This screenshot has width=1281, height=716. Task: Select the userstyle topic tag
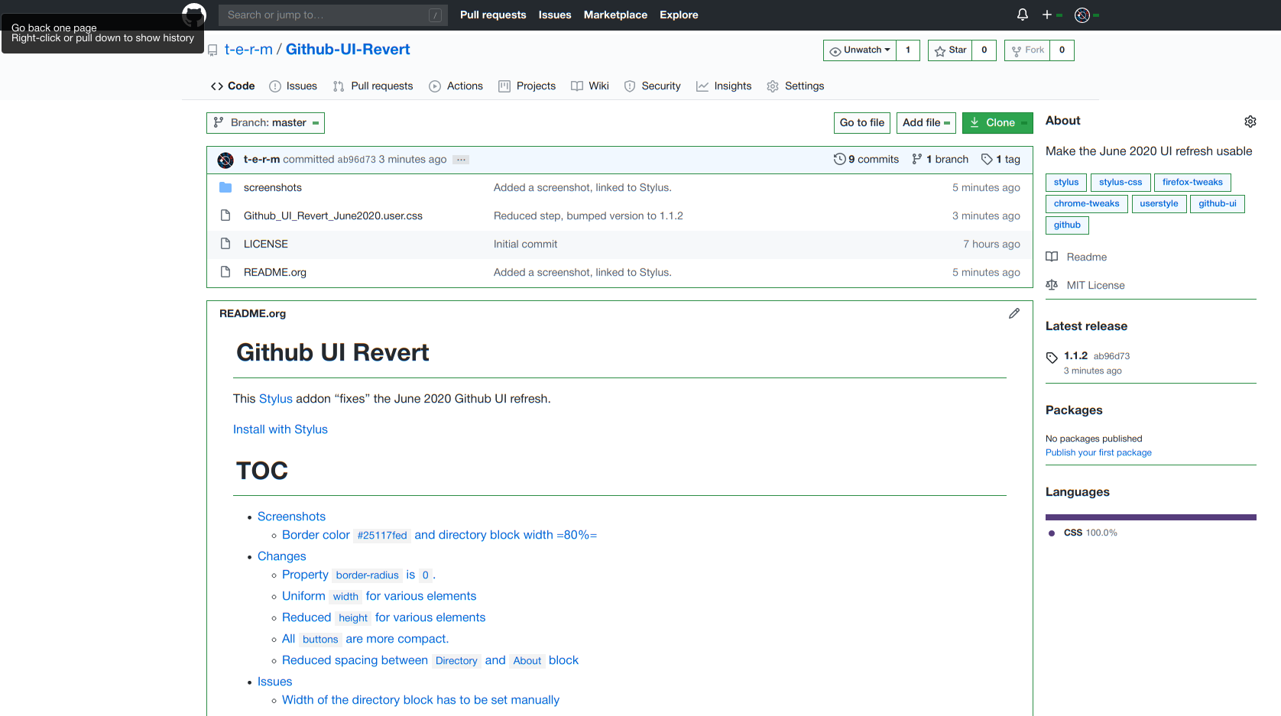tap(1159, 204)
